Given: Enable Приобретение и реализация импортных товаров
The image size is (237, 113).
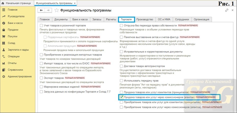Looking at the screenshot, I should coord(41,55).
